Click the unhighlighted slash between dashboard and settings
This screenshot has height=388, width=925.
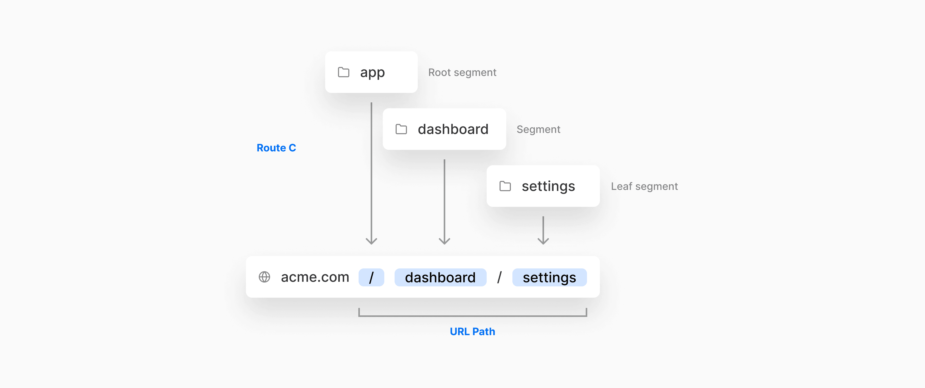pos(500,277)
